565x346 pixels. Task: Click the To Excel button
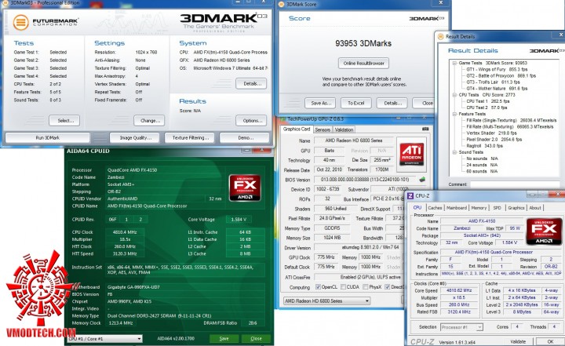coord(356,103)
